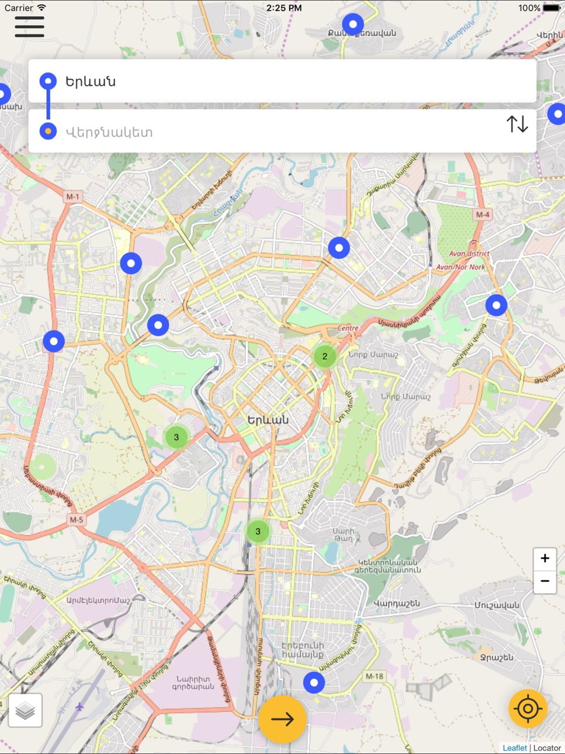
Task: Tap the blue marker below M-1 label
Action: point(131,263)
